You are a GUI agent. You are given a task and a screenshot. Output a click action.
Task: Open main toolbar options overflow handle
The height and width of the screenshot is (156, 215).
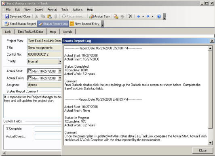[164, 17]
